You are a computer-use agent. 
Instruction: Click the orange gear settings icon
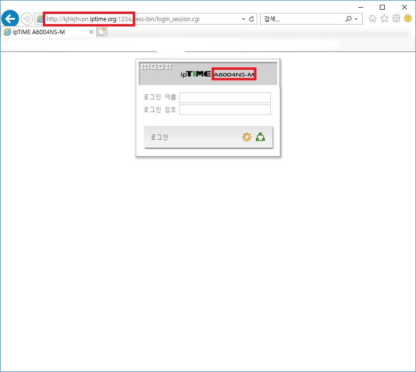click(x=247, y=137)
